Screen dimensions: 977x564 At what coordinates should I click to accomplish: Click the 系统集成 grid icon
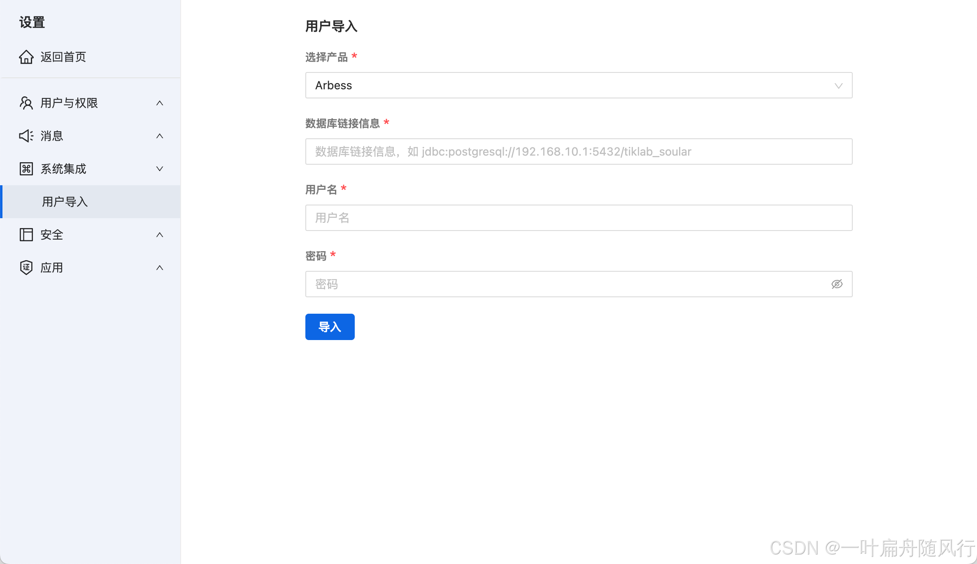click(26, 169)
